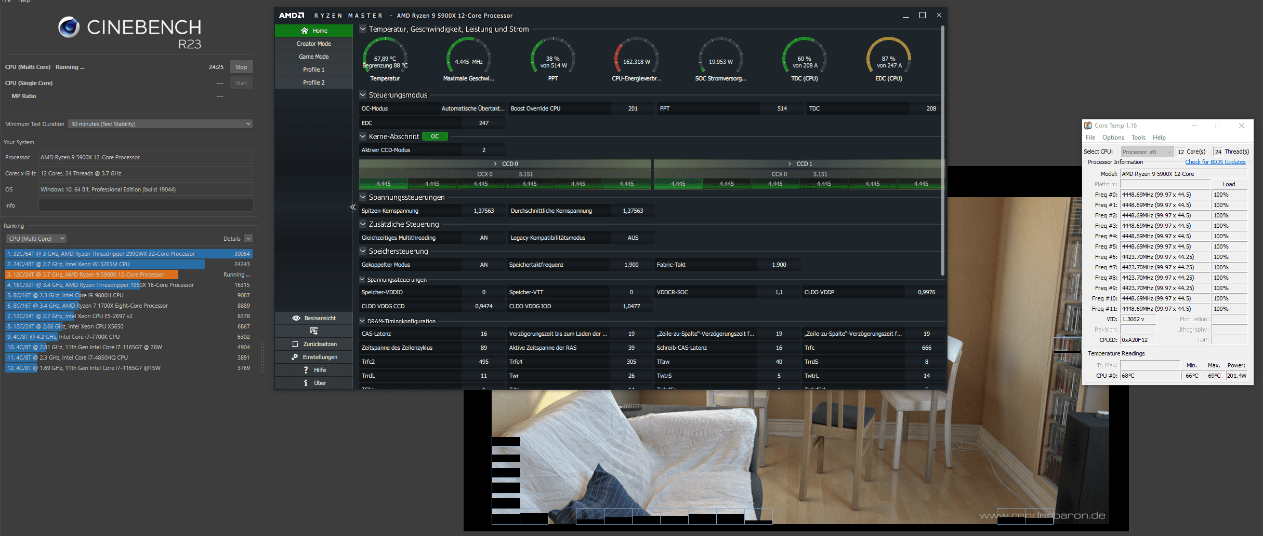1263x536 pixels.
Task: Switch to Game Mode tab
Action: pyautogui.click(x=314, y=57)
